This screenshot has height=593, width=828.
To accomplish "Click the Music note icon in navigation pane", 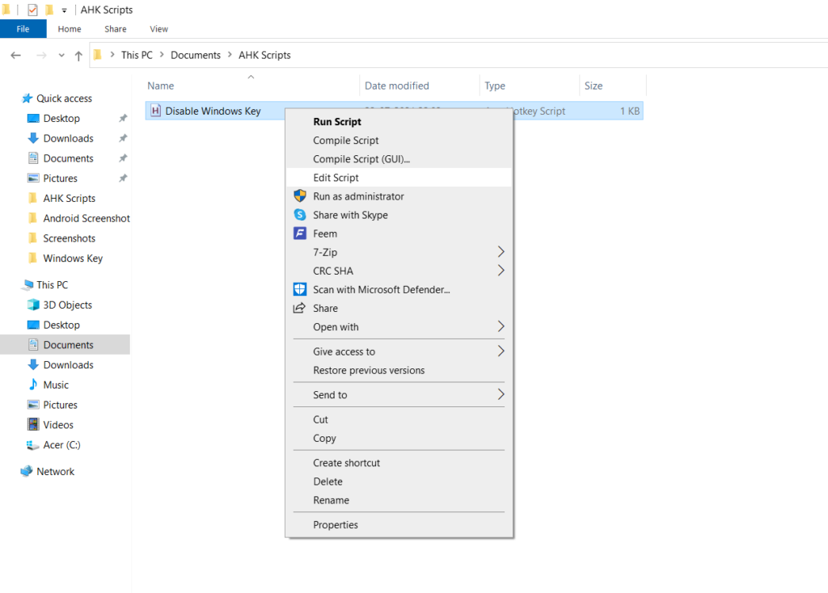I will click(33, 385).
